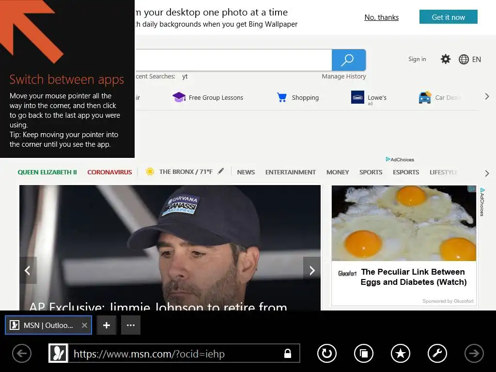This screenshot has height=372, width=496.
Task: Open favorites star icon
Action: (x=401, y=353)
